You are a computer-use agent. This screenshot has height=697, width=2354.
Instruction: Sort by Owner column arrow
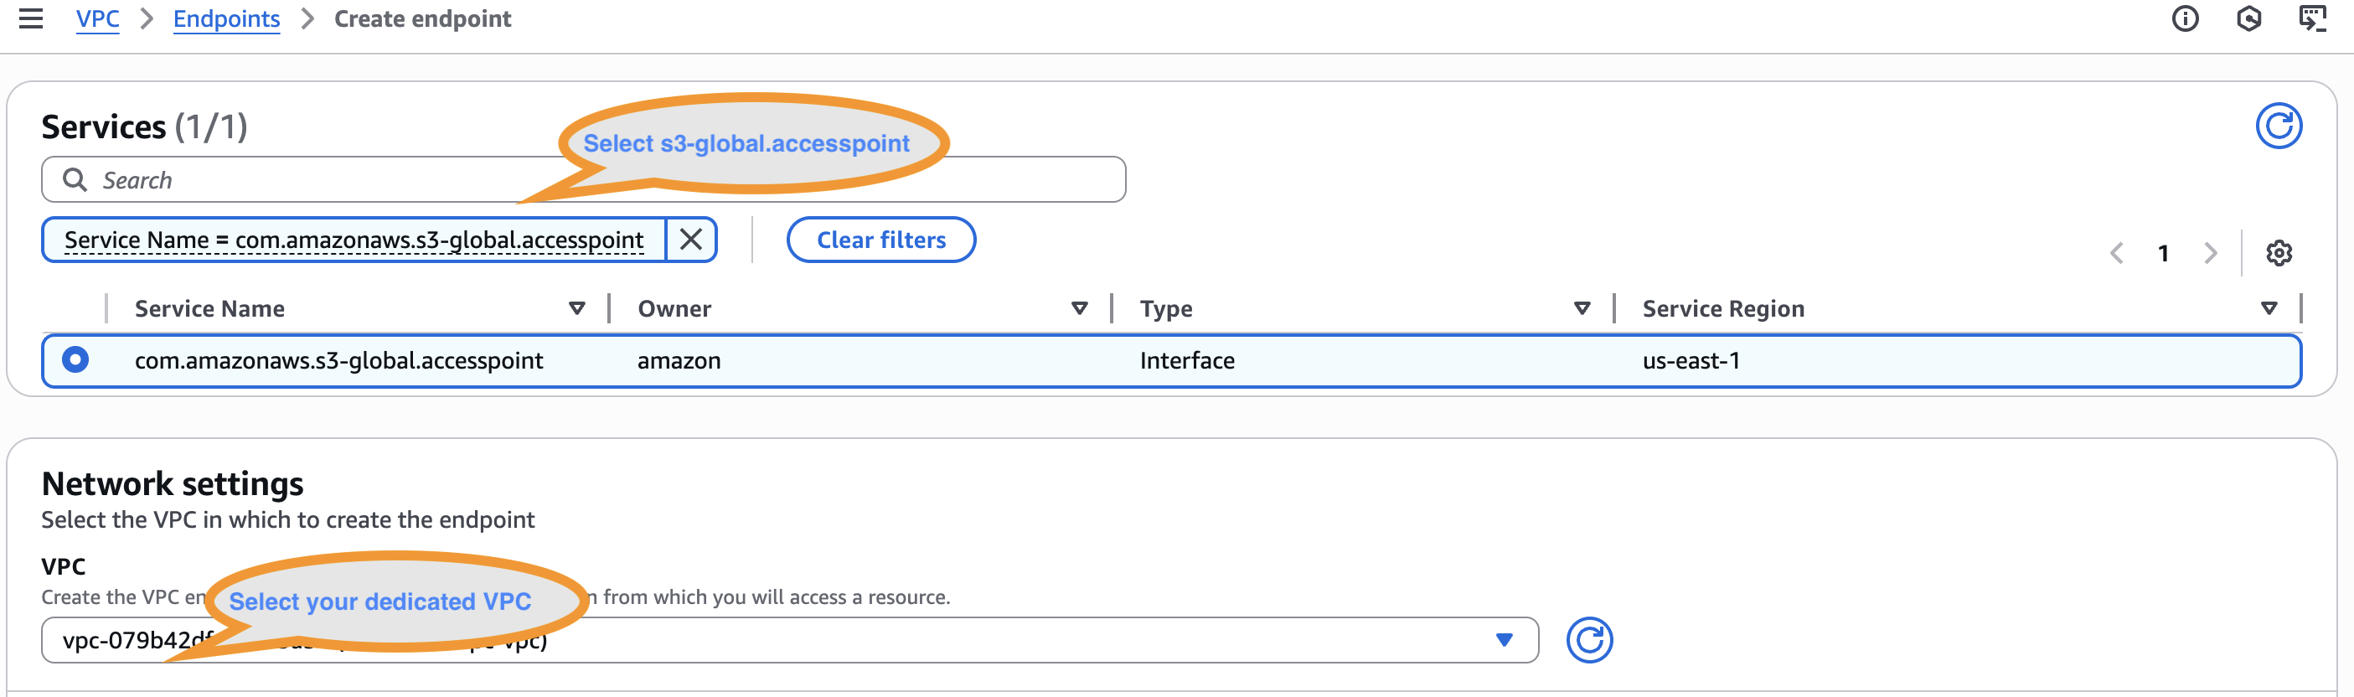tap(1079, 309)
